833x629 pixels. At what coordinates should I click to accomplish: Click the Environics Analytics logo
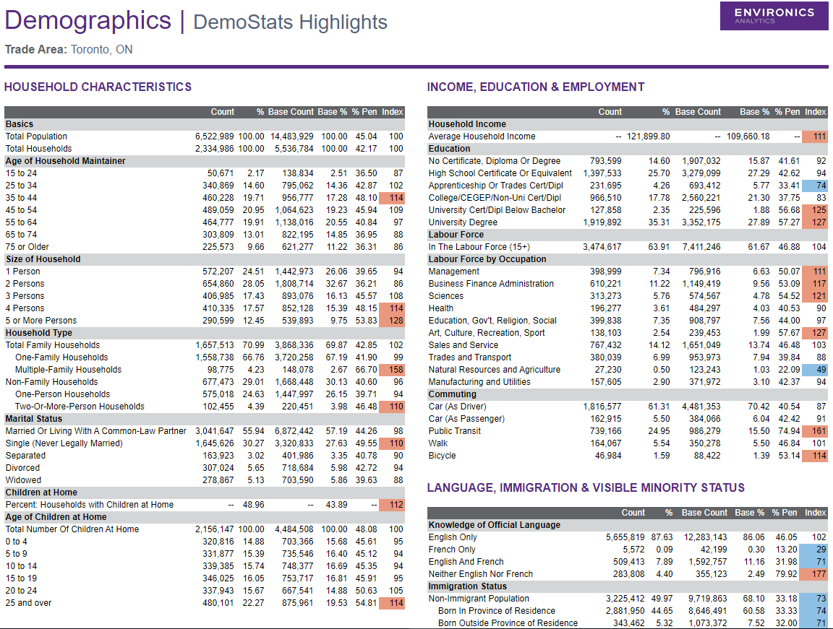(774, 15)
